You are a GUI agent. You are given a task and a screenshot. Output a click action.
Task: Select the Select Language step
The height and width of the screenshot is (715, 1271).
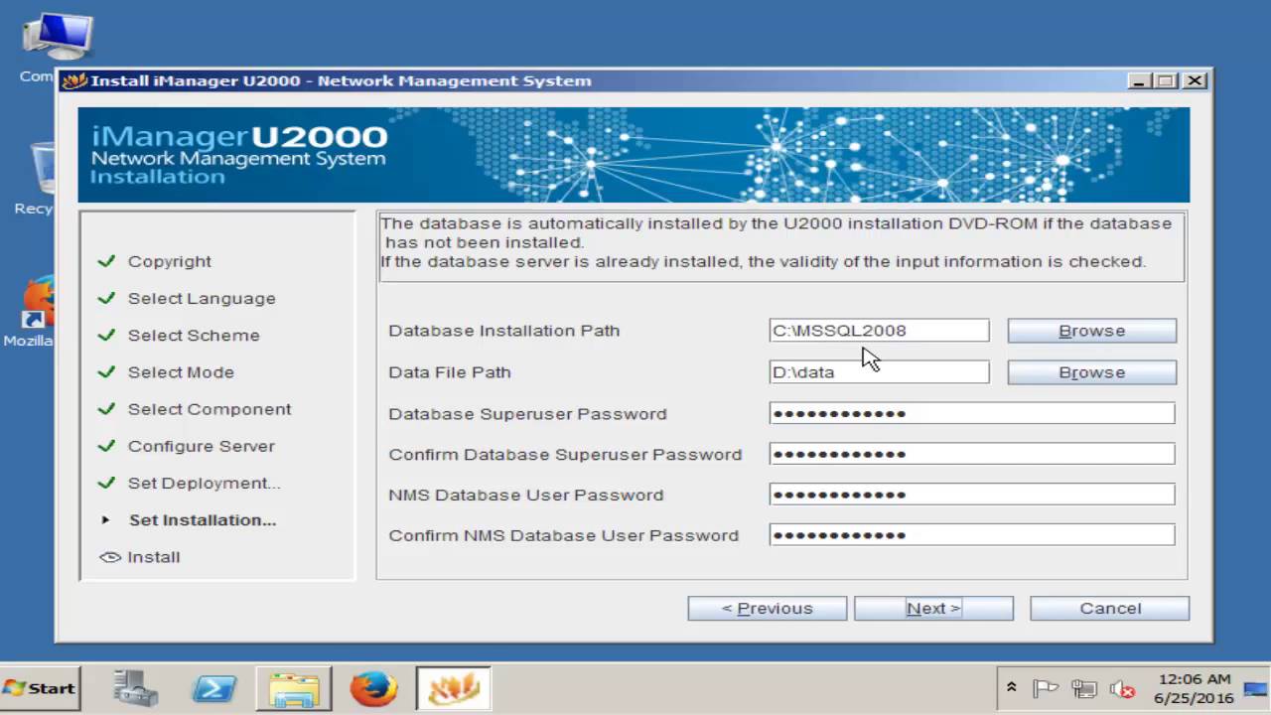[x=202, y=298]
